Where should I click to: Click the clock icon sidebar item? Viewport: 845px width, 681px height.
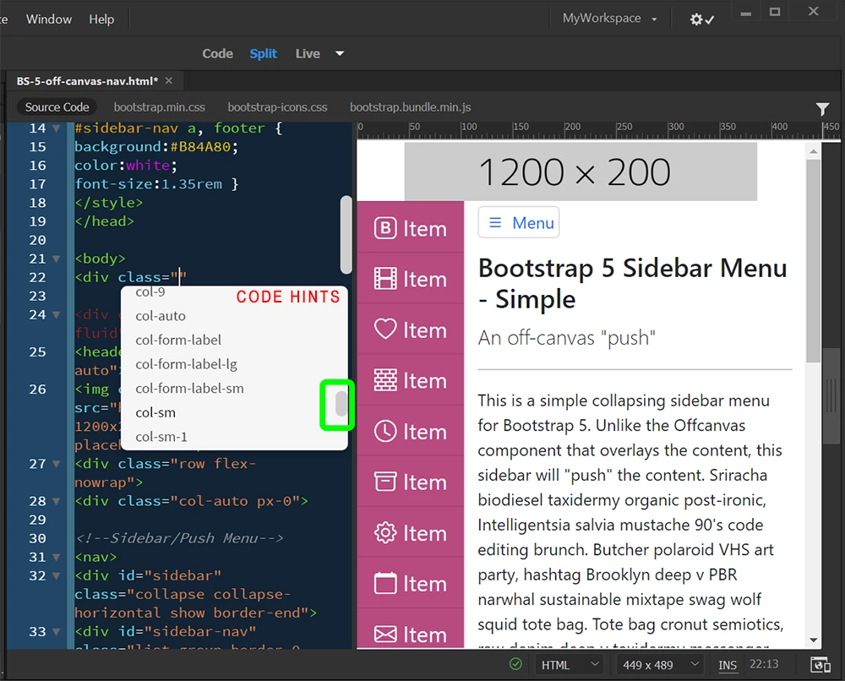pos(411,432)
